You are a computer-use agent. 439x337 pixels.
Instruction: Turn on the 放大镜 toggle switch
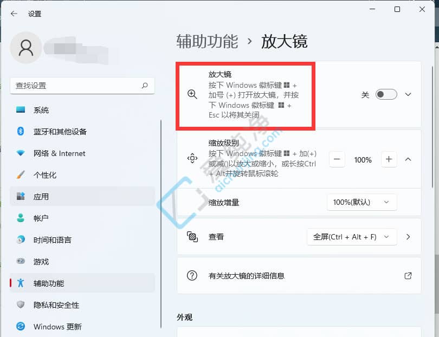coord(386,94)
